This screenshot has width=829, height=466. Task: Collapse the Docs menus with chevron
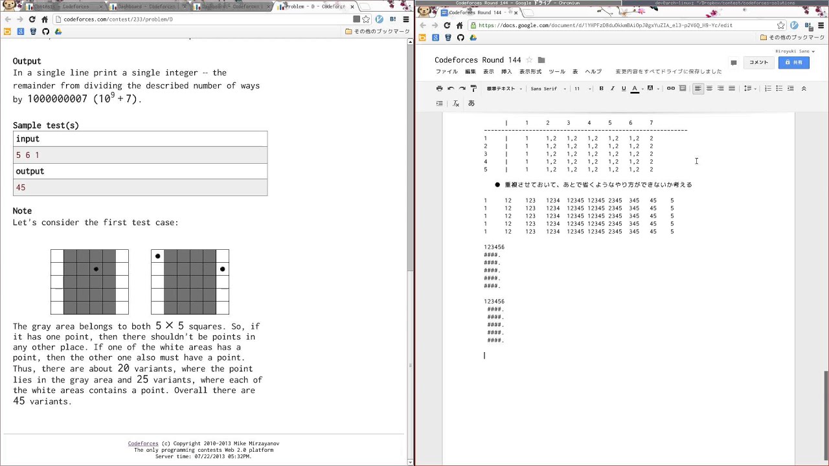pyautogui.click(x=804, y=89)
